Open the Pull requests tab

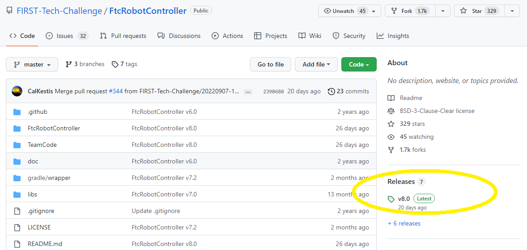pos(123,36)
